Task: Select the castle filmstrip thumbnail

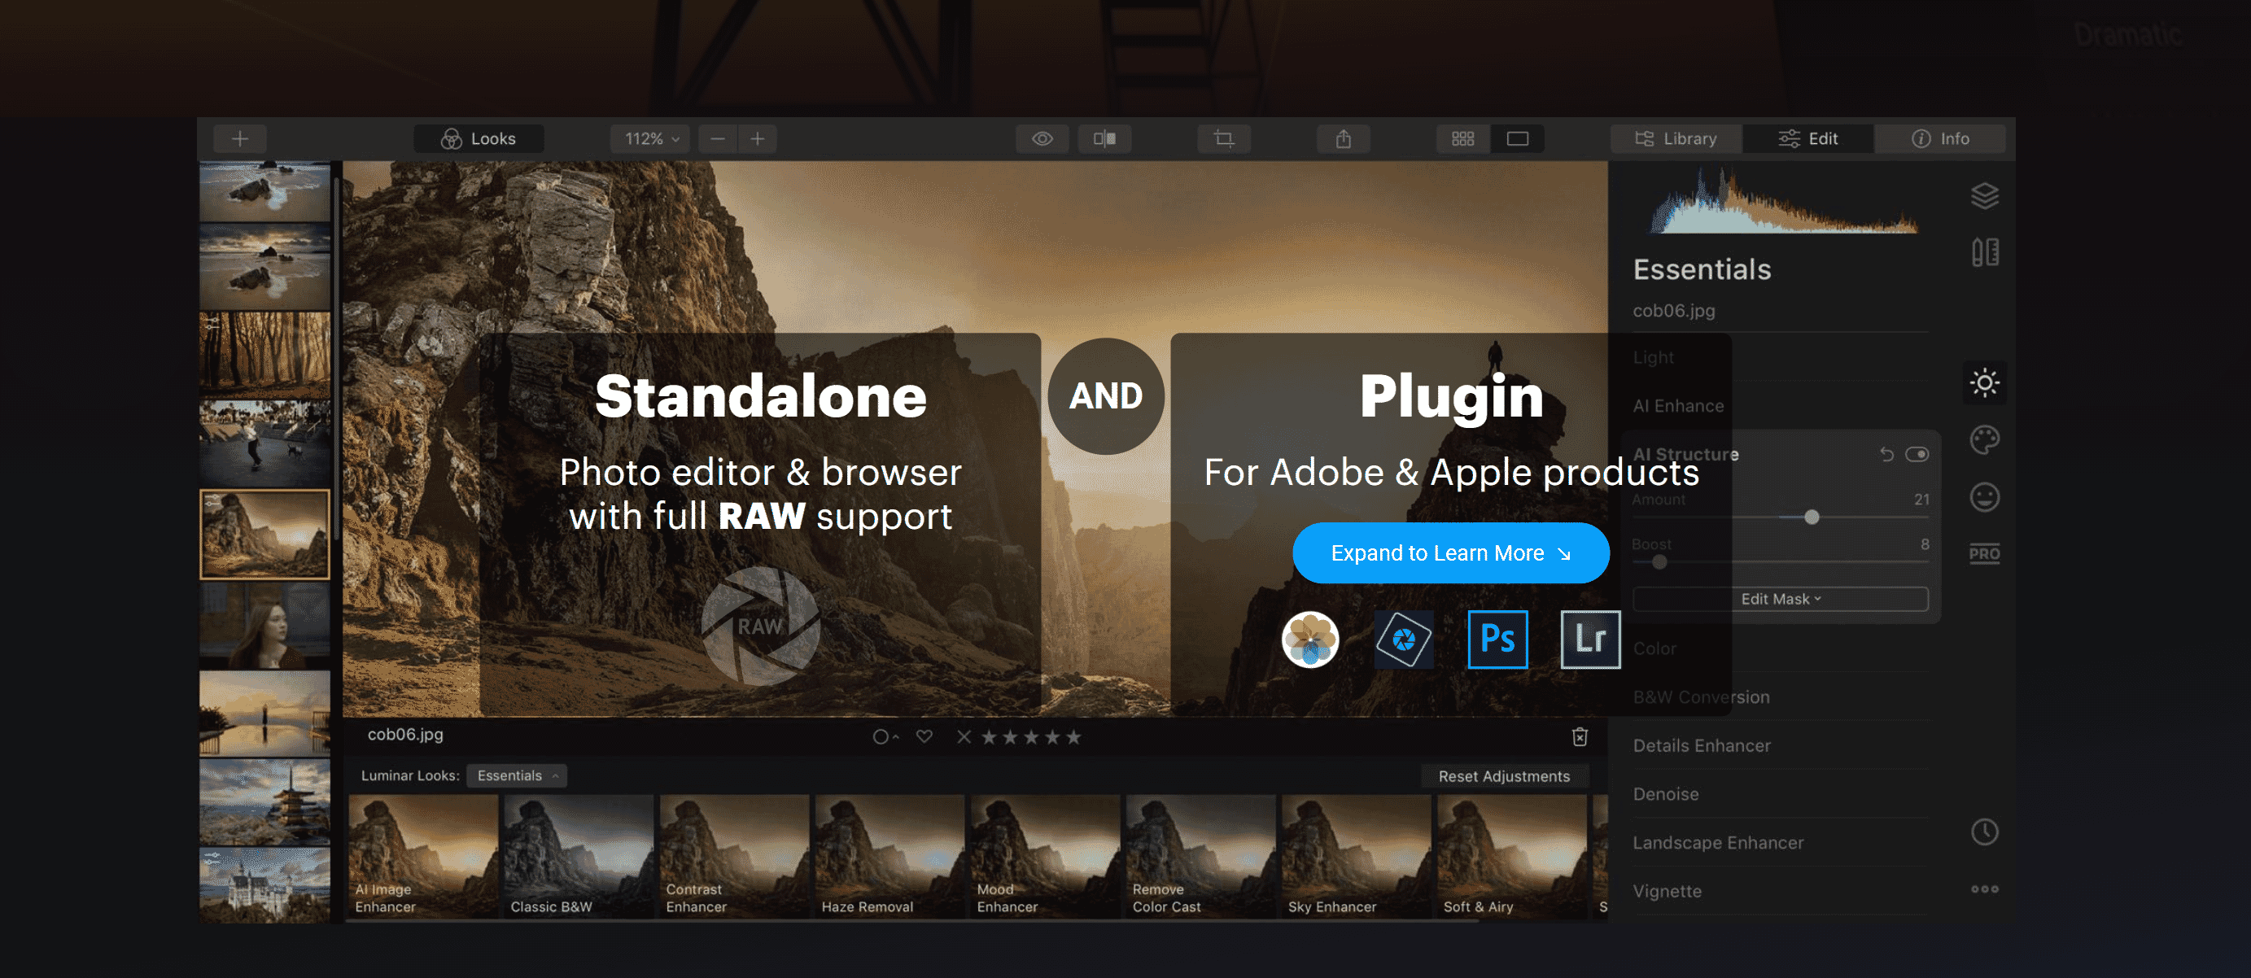Action: (x=264, y=885)
